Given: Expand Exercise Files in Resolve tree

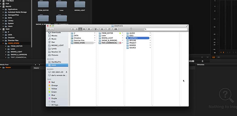Looking at the screenshot, I should pyautogui.click(x=3, y=41).
